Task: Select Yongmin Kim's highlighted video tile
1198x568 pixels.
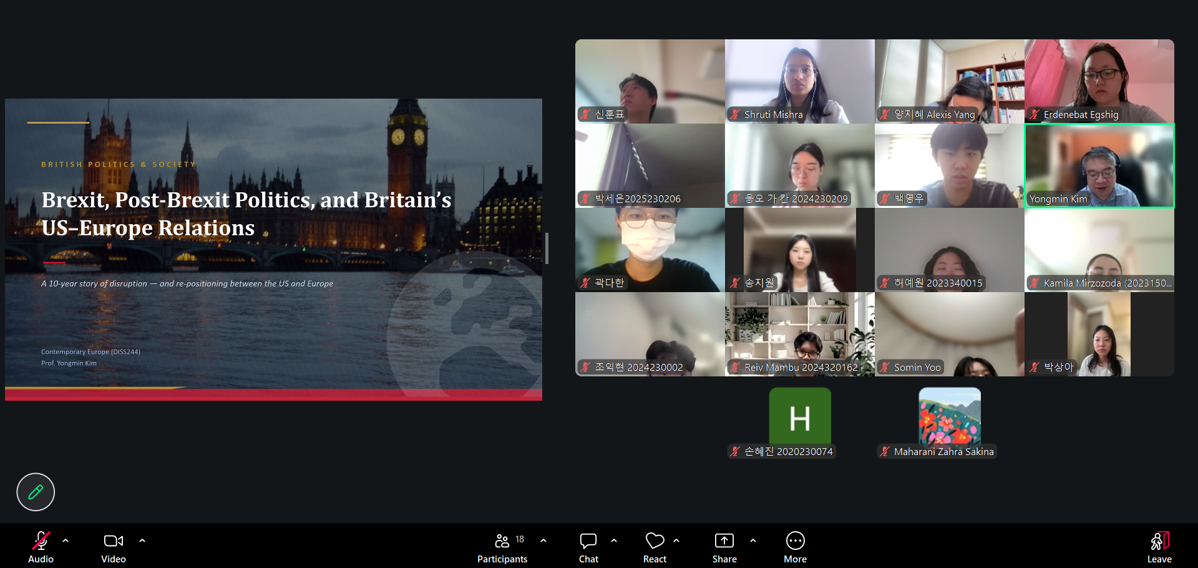Action: (x=1099, y=165)
